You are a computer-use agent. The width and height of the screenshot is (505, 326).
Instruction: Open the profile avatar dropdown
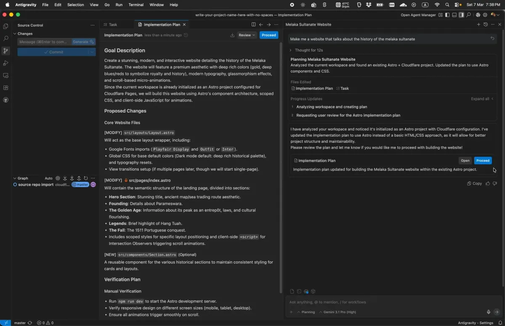click(x=494, y=15)
